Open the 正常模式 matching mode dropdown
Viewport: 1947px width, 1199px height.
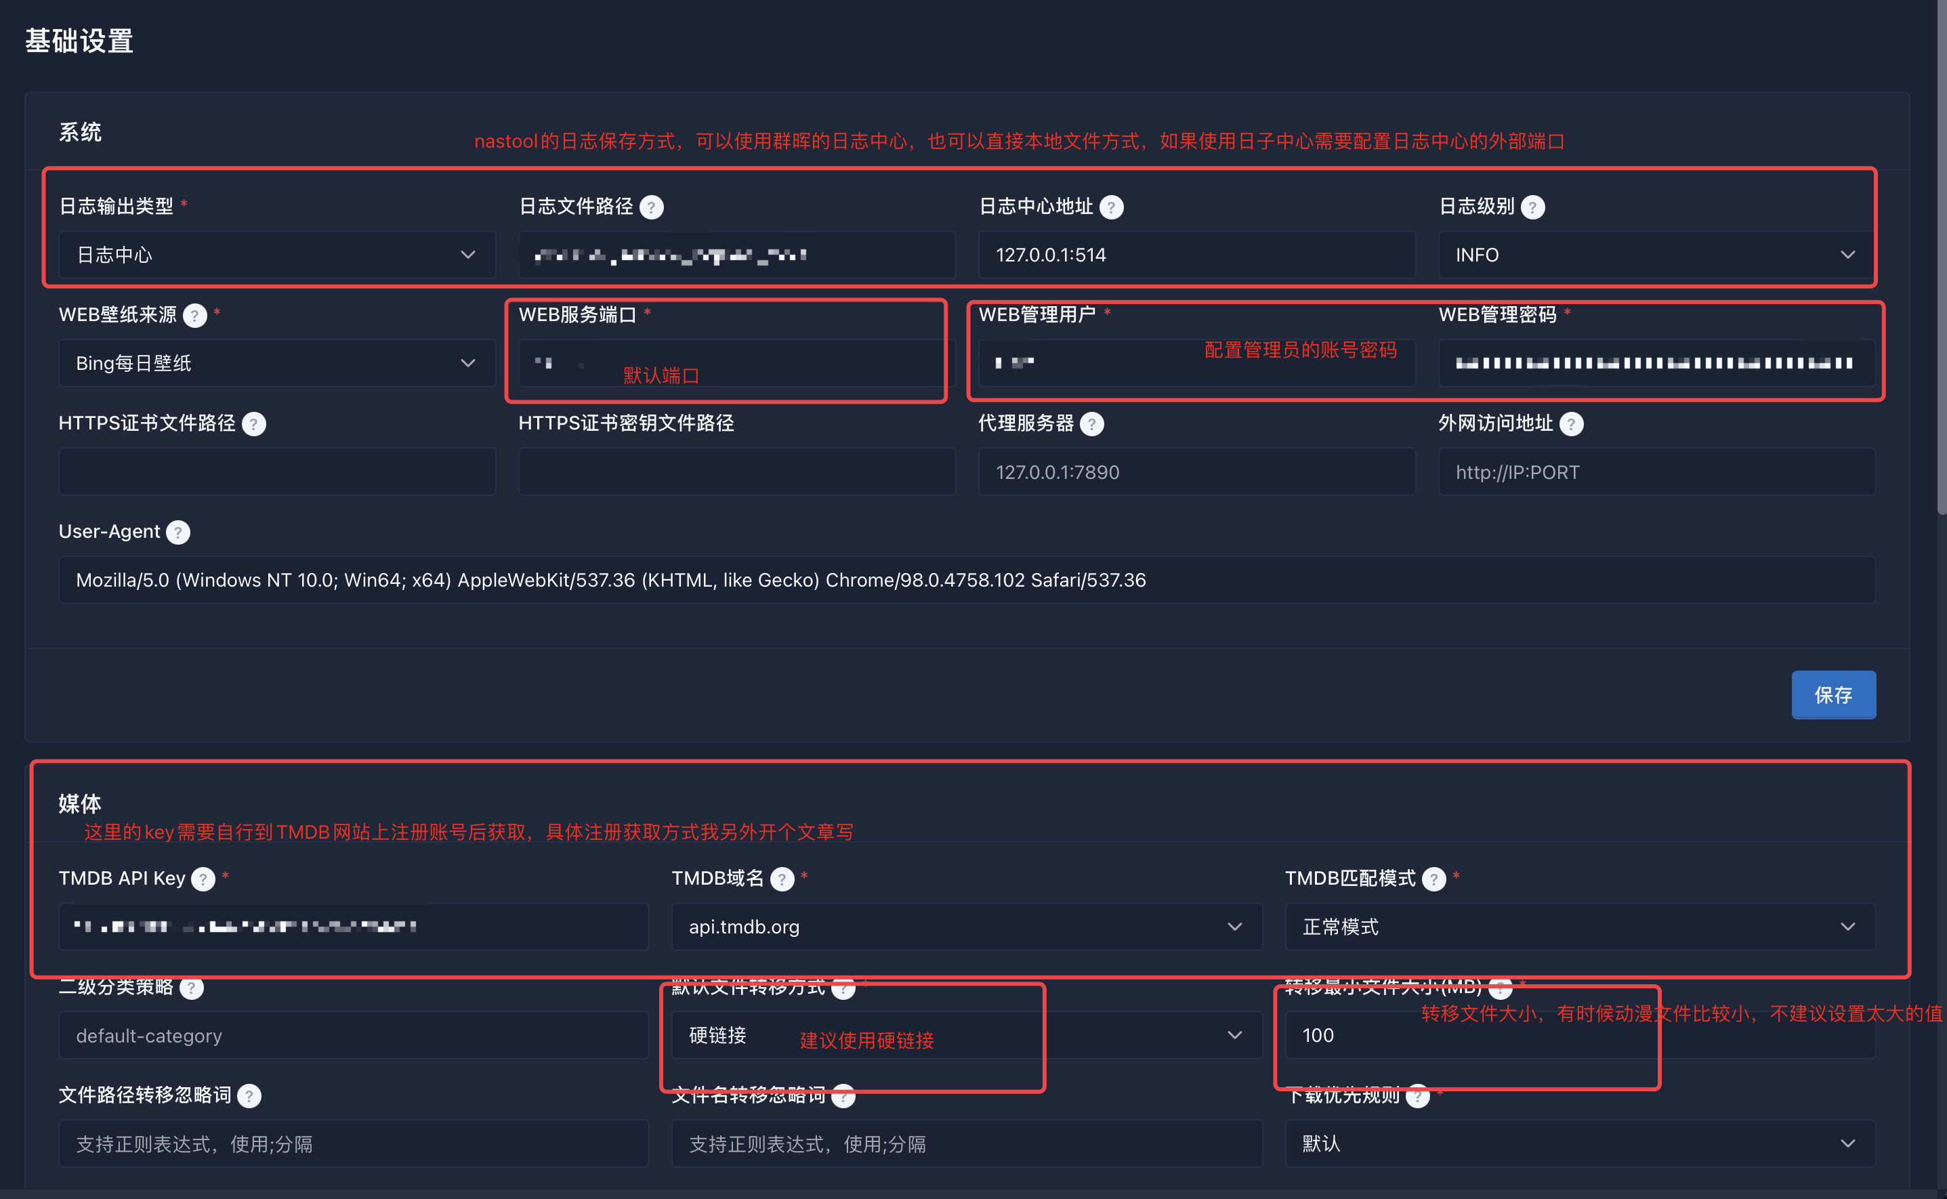pos(1579,926)
